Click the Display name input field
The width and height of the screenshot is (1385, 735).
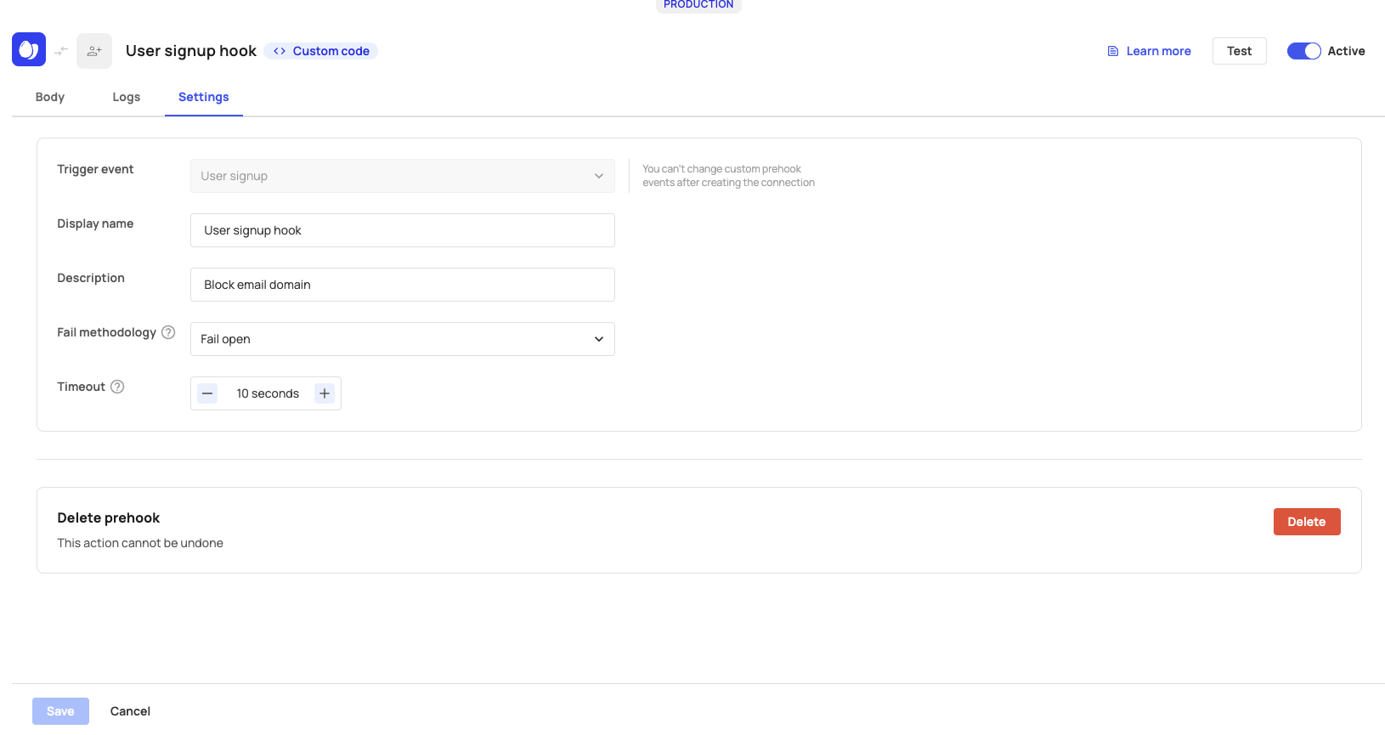coord(402,230)
